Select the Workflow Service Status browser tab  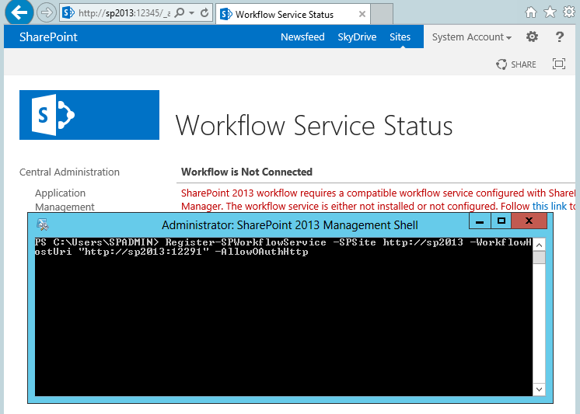pos(292,14)
